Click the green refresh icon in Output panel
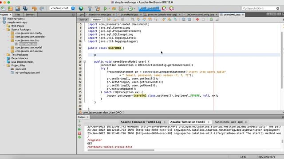 click(x=79, y=137)
